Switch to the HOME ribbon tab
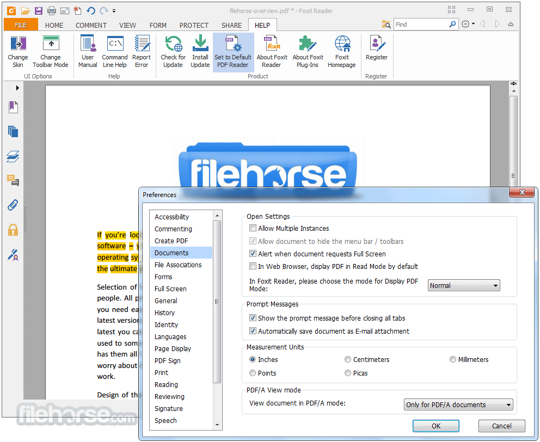 coord(54,25)
